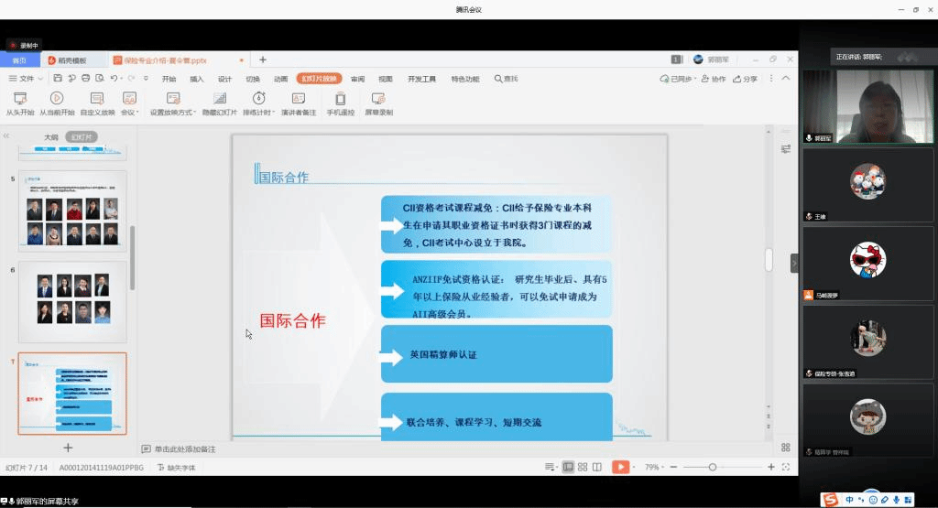Select slide 6 thumbnail

73,299
